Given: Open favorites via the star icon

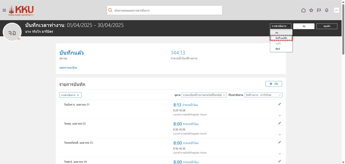Looking at the screenshot, I should pyautogui.click(x=311, y=10).
